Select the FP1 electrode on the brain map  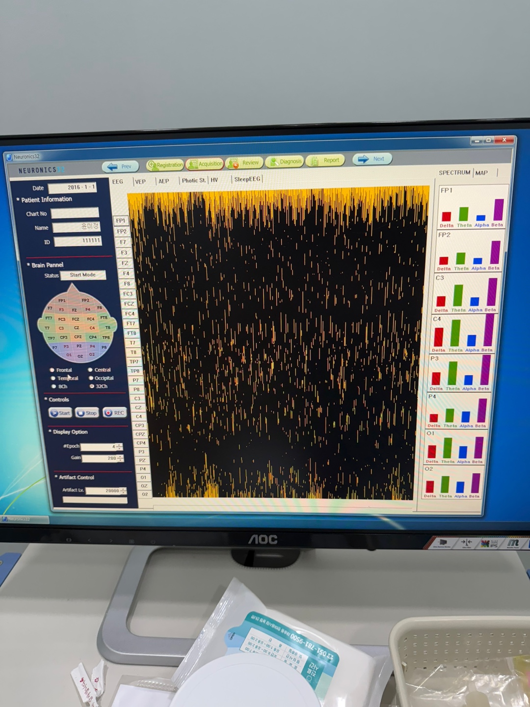pyautogui.click(x=62, y=300)
